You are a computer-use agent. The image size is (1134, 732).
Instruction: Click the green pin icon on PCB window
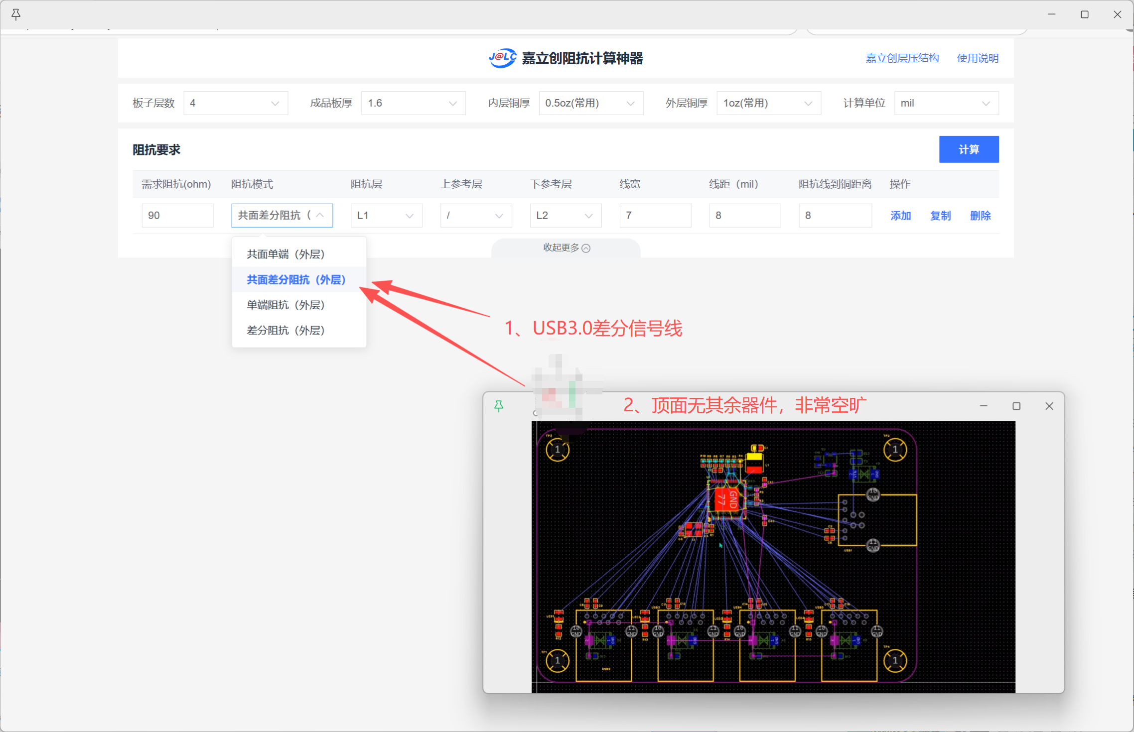point(499,406)
